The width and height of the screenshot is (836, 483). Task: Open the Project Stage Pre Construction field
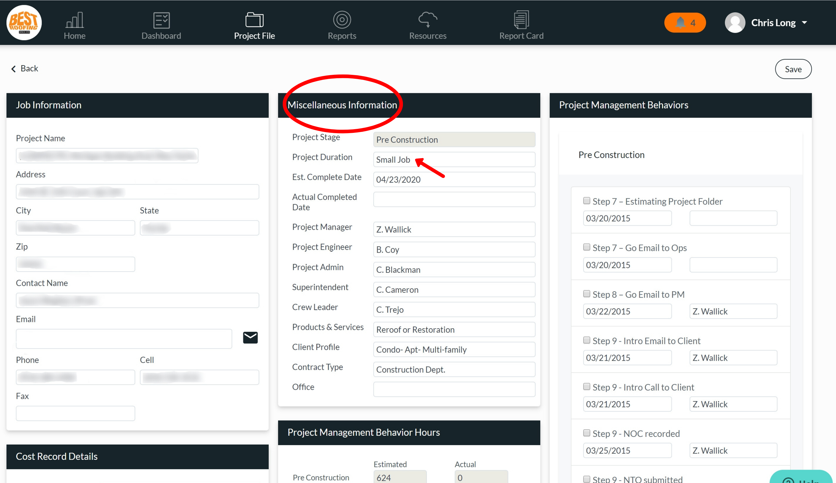pyautogui.click(x=454, y=140)
